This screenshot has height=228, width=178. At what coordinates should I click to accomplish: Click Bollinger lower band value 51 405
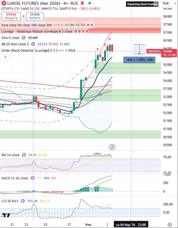(x=64, y=44)
